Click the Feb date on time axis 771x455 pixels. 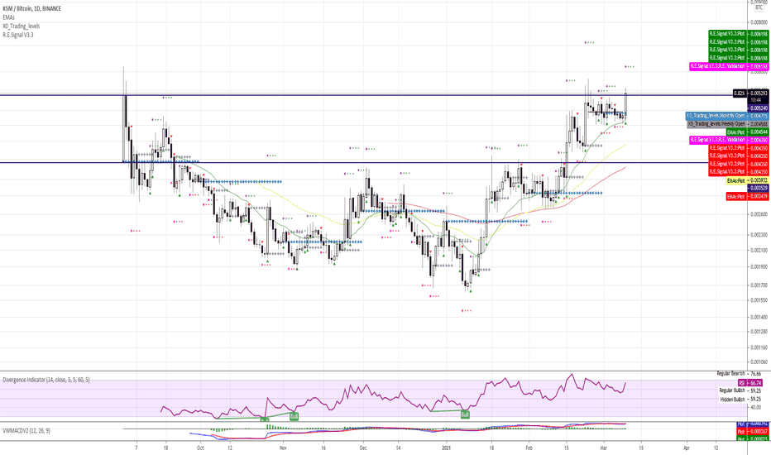tap(529, 448)
